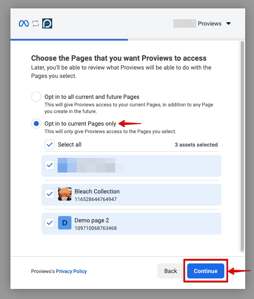Click page ID 109710068763468
Viewport: 254px width, 299px height.
(96, 228)
